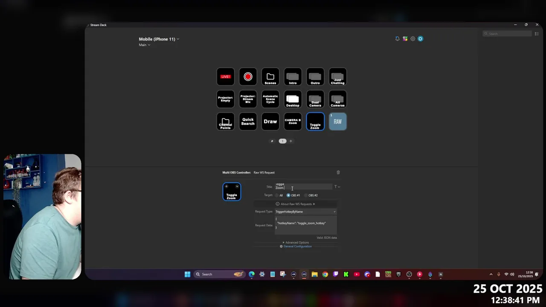Expand About Raw WS Requests
This screenshot has width=546, height=307.
click(295, 204)
